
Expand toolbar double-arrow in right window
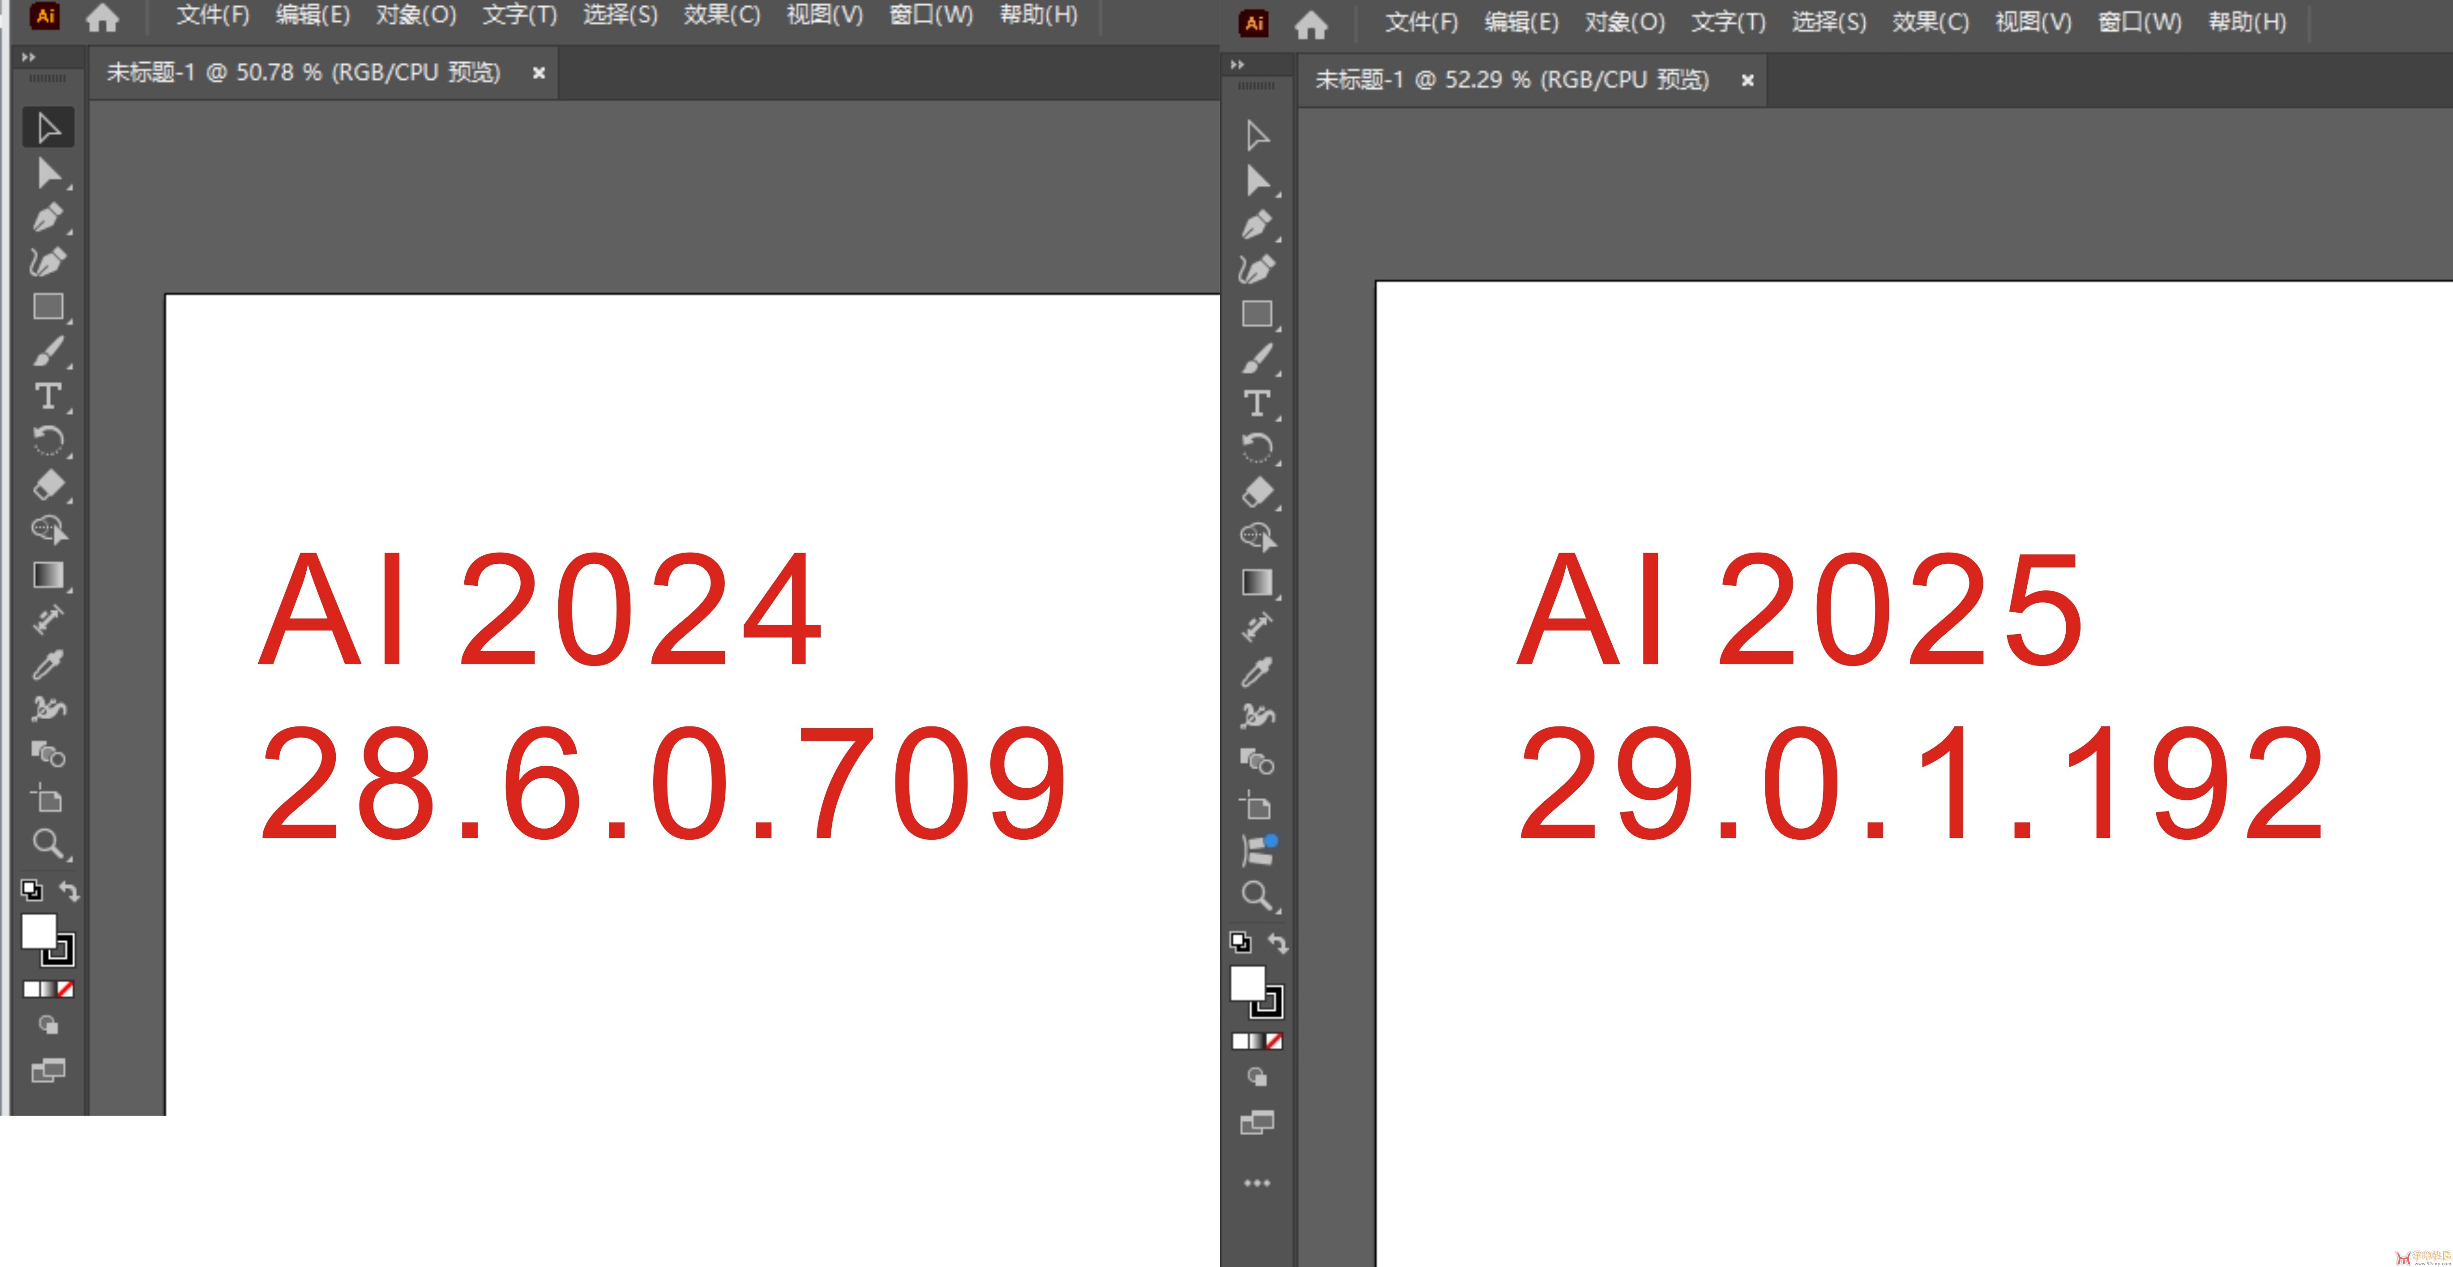click(x=1237, y=65)
